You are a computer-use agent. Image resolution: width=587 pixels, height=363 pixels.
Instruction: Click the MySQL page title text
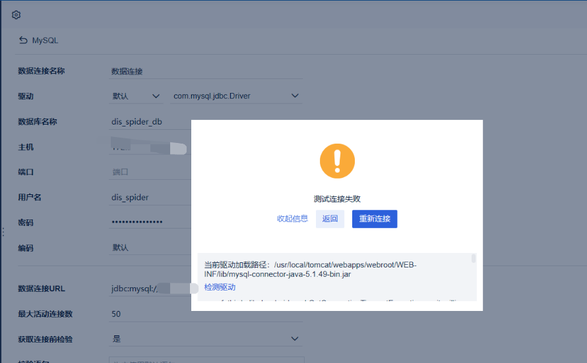point(45,40)
